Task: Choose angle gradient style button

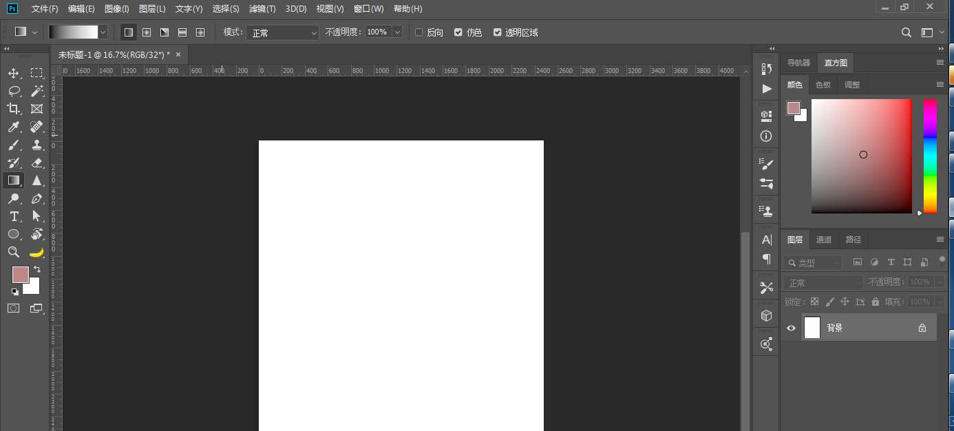Action: (x=165, y=32)
